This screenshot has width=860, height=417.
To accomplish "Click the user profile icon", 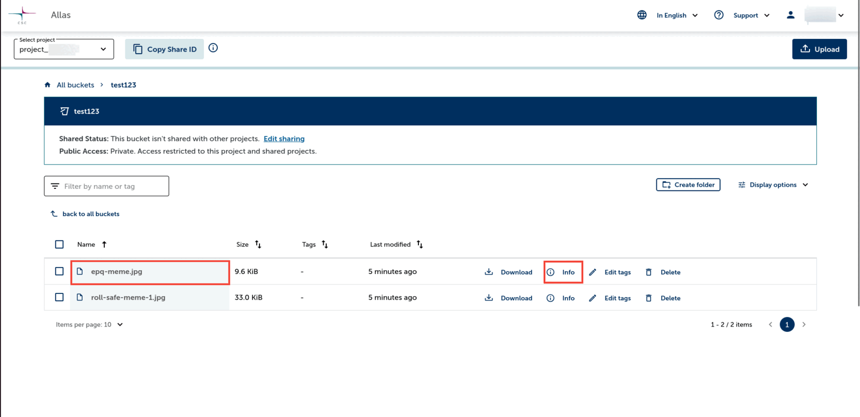I will [x=790, y=15].
